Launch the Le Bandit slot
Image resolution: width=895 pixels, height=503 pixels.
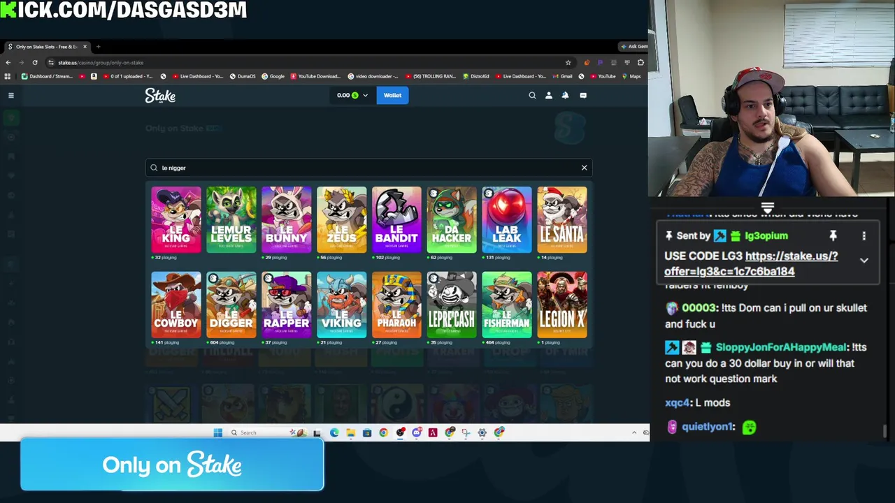point(397,219)
